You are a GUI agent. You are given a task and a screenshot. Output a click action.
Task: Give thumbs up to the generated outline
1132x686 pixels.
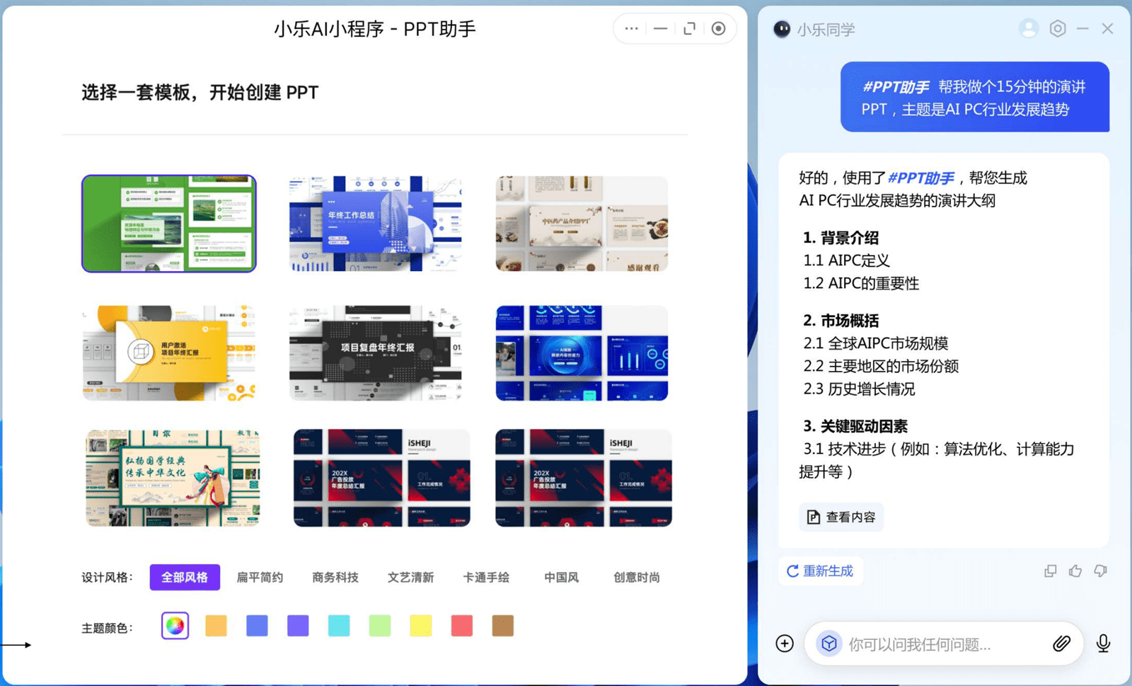(x=1075, y=571)
